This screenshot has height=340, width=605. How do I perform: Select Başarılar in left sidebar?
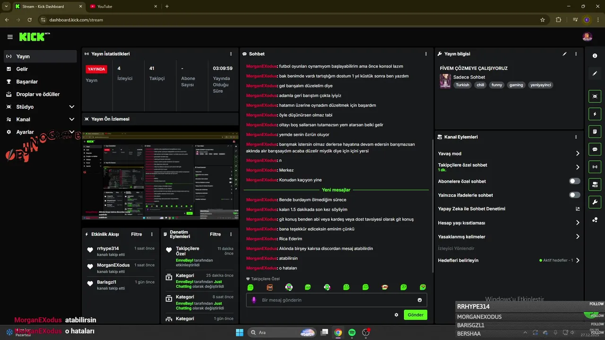40,82
